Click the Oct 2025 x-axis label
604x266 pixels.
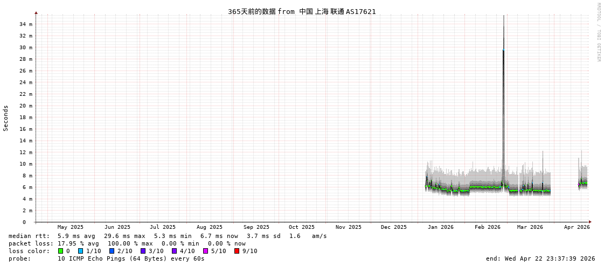coord(301,227)
